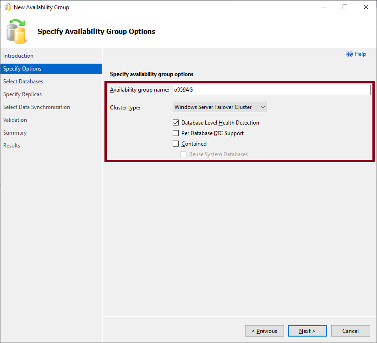Click the Cluster type label

point(125,108)
